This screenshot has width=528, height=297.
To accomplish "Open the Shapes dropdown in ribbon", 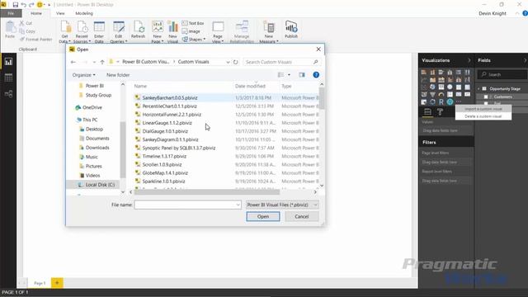I will tap(194, 40).
